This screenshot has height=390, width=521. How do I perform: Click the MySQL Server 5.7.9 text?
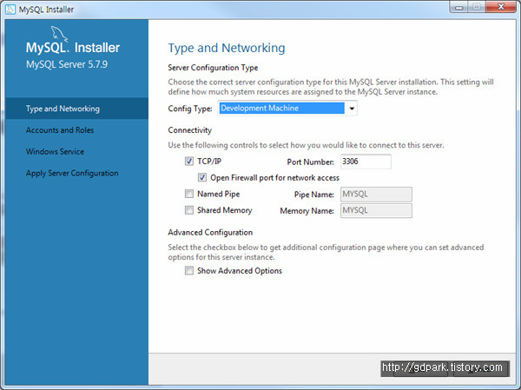pos(67,64)
